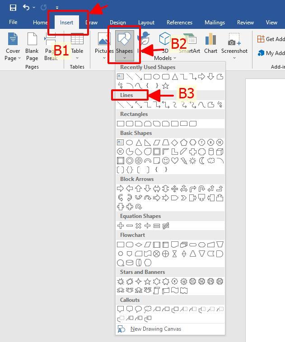Screen dimensions: 285x342
Task: Select the plain rectangle in Rectangles section
Action: coord(121,124)
